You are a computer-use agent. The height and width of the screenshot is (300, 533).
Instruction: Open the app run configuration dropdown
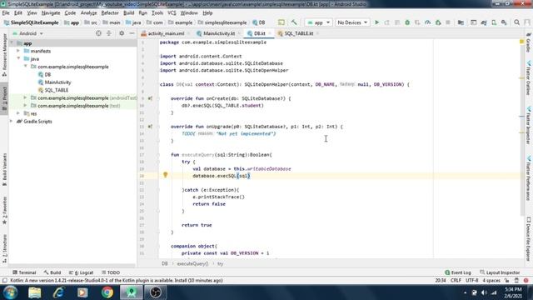(x=318, y=22)
